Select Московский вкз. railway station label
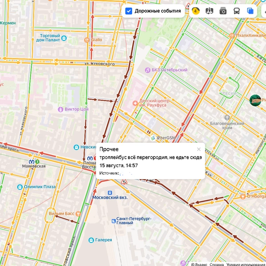 (x=110, y=197)
